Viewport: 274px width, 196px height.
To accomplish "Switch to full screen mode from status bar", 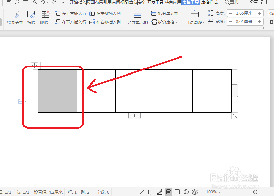I will coord(142,192).
